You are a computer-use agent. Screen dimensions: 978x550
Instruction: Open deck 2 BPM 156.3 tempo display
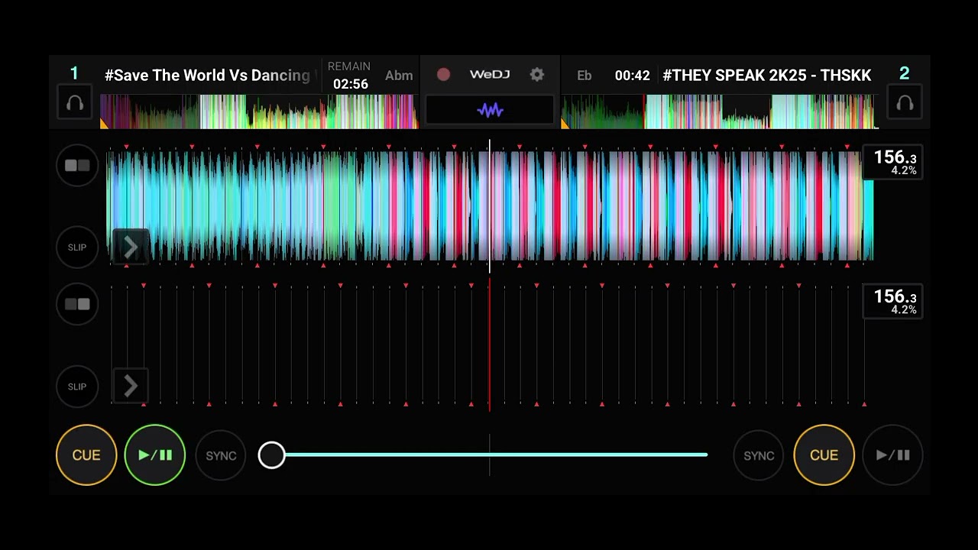click(x=892, y=301)
